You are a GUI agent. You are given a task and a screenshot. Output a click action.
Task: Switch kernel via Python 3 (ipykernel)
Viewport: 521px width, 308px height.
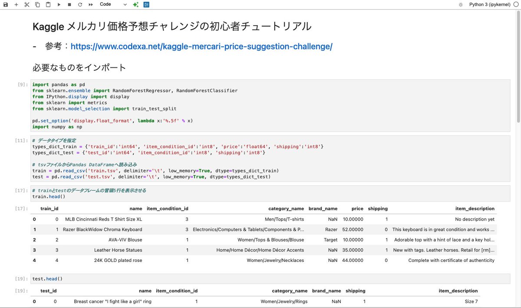490,4
